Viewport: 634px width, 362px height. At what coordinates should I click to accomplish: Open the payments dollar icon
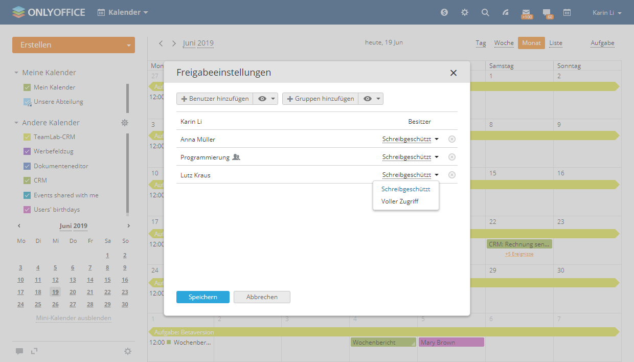(444, 13)
